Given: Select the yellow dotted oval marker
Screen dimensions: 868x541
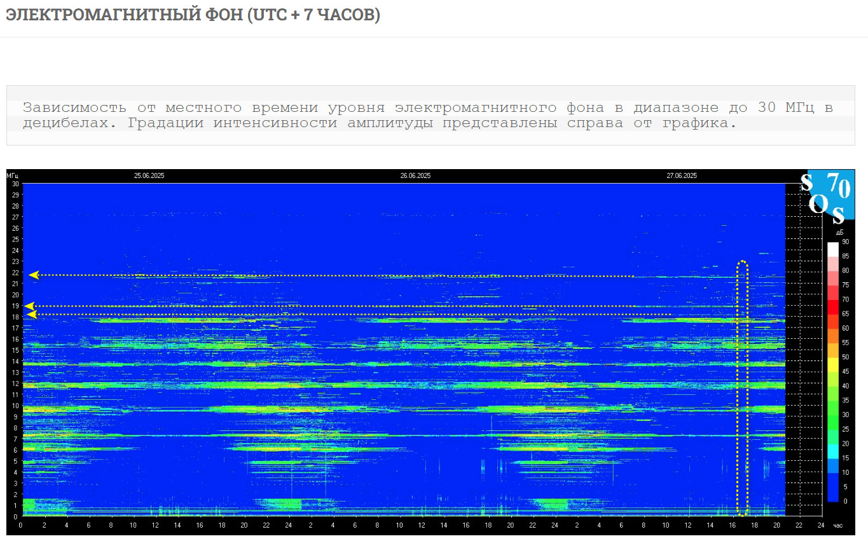Looking at the screenshot, I should [742, 388].
